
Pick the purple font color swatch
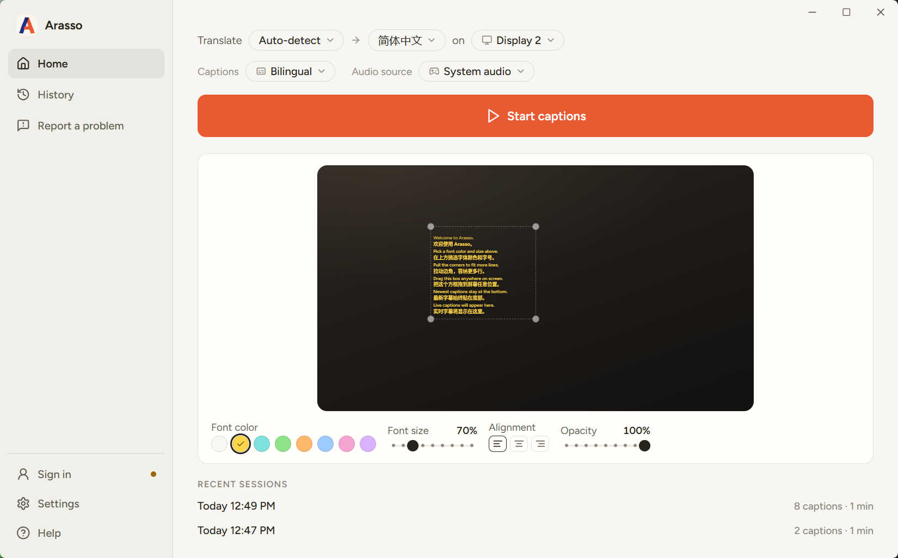[x=368, y=444]
